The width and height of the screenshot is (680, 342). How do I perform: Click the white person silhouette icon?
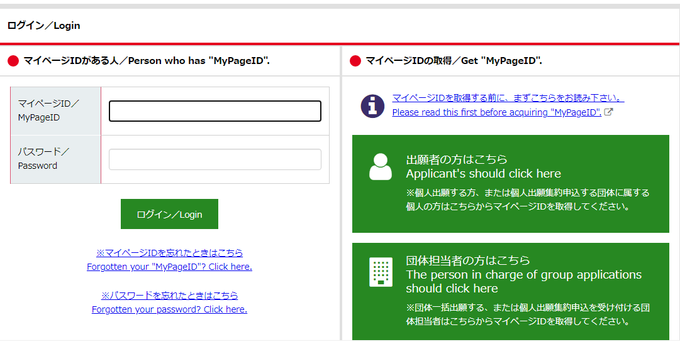[x=380, y=167]
